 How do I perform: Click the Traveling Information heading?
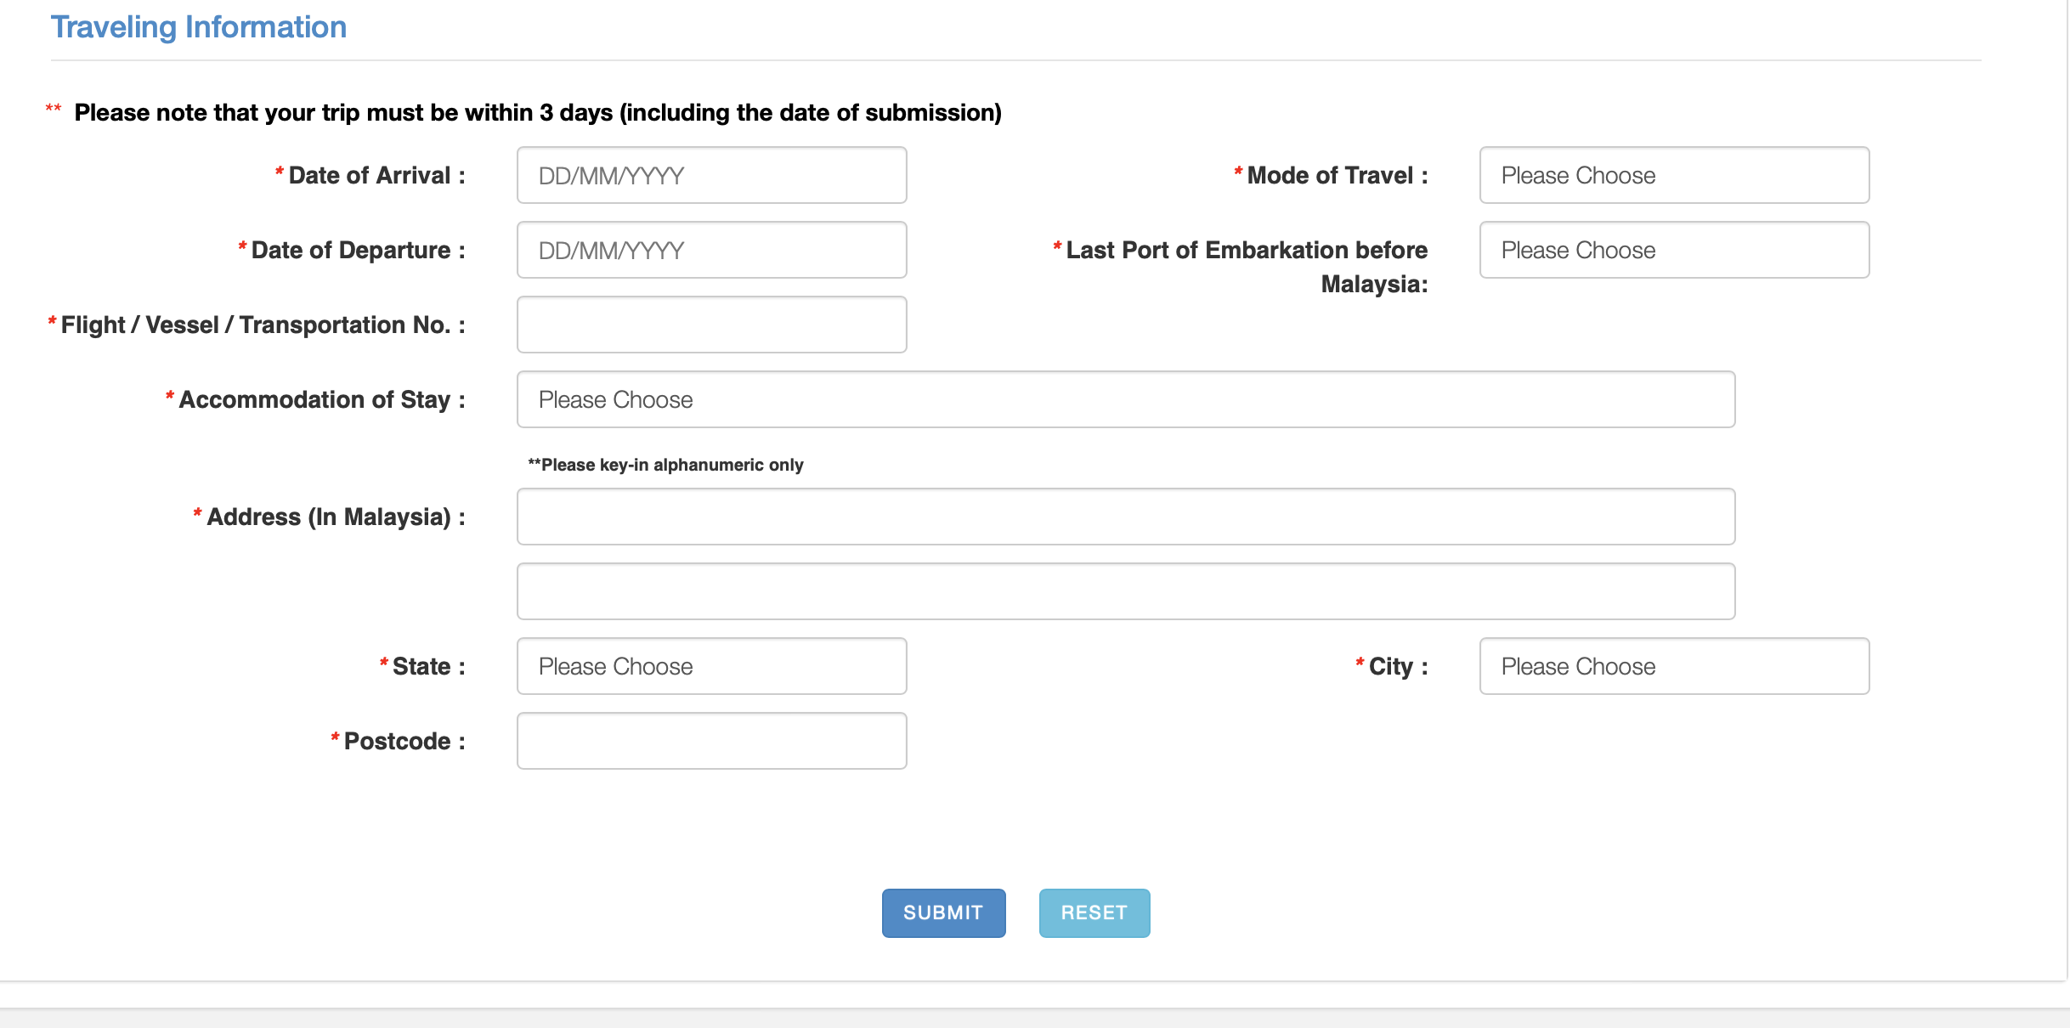tap(198, 27)
